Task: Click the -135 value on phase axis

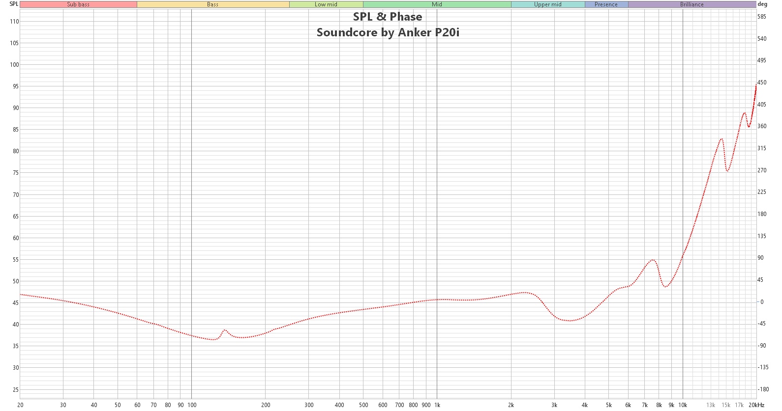Action: (x=763, y=367)
